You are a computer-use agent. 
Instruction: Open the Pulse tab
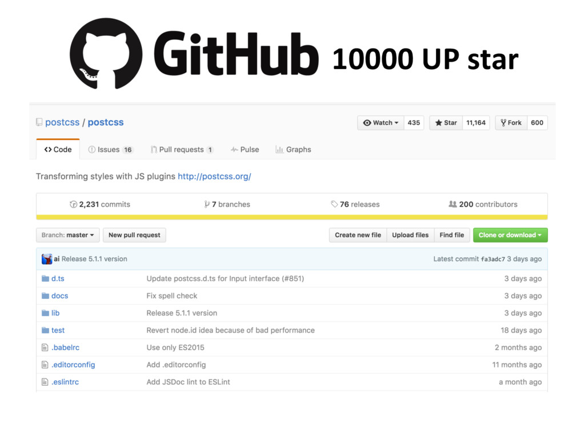coord(245,149)
